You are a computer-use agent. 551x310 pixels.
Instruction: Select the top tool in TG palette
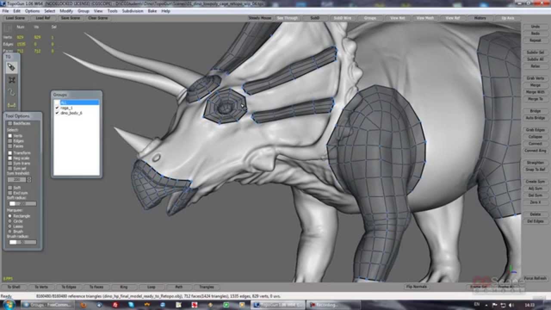click(x=11, y=67)
